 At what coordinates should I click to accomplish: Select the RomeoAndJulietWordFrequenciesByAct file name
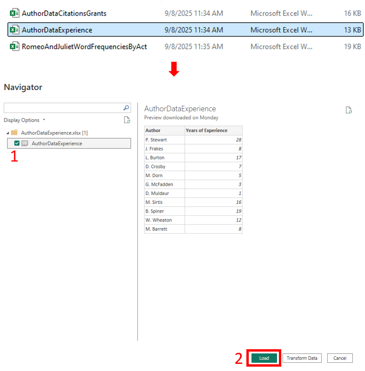[x=85, y=47]
